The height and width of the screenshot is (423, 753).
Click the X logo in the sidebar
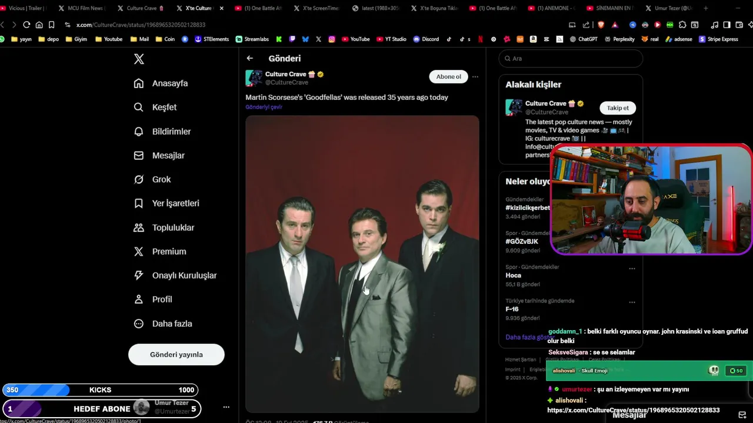tap(139, 59)
